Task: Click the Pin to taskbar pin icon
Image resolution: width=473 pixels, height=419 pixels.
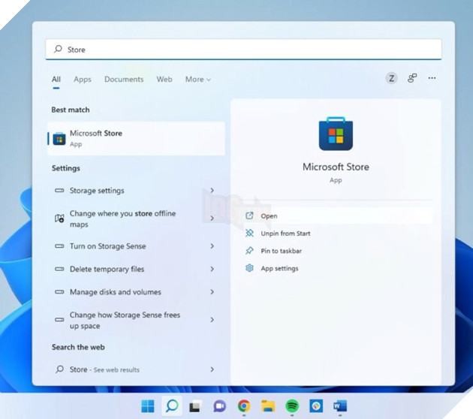Action: 249,250
